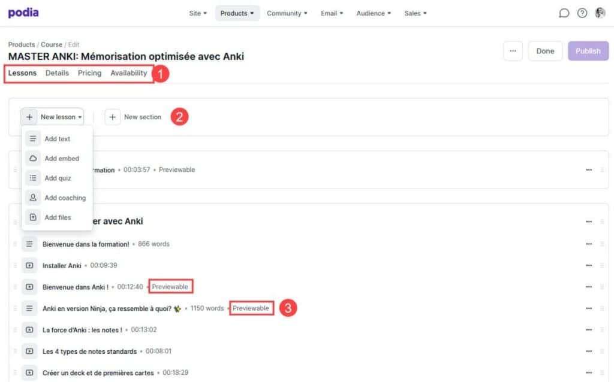Click the podia logo
This screenshot has width=614, height=382.
coord(23,13)
